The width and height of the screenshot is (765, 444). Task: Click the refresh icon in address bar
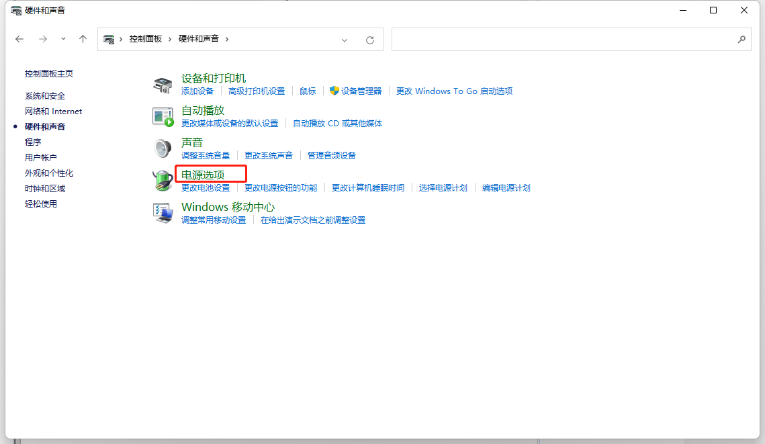pyautogui.click(x=370, y=39)
